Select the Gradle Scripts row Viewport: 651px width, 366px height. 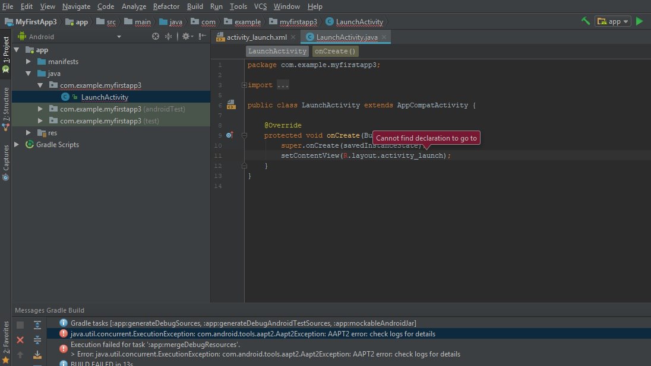[x=111, y=144]
